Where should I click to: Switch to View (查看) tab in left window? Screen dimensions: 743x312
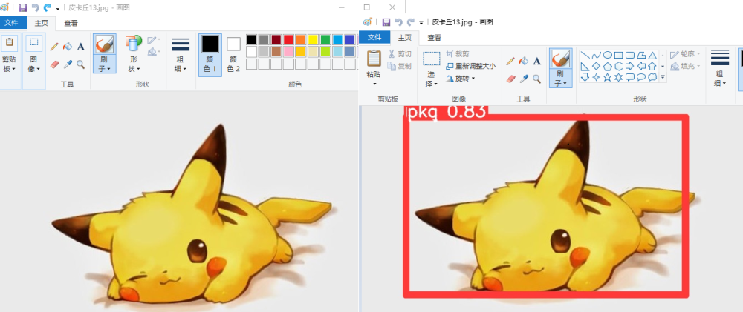[71, 23]
